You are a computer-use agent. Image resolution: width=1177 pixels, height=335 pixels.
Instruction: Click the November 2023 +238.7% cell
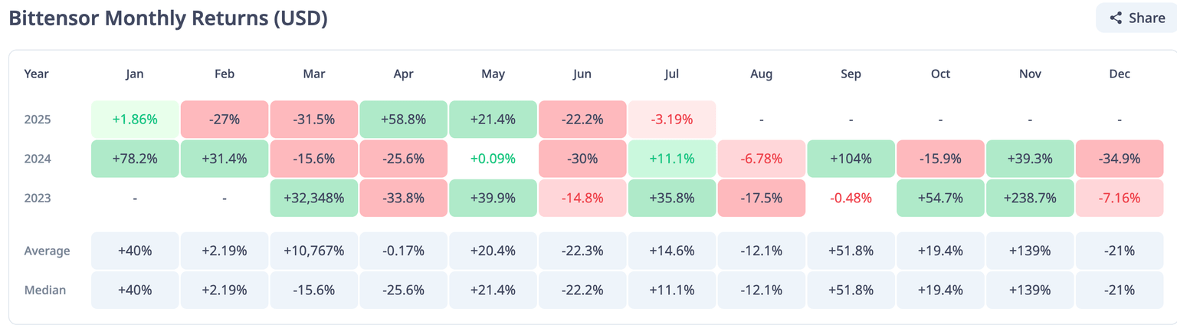pos(1030,198)
